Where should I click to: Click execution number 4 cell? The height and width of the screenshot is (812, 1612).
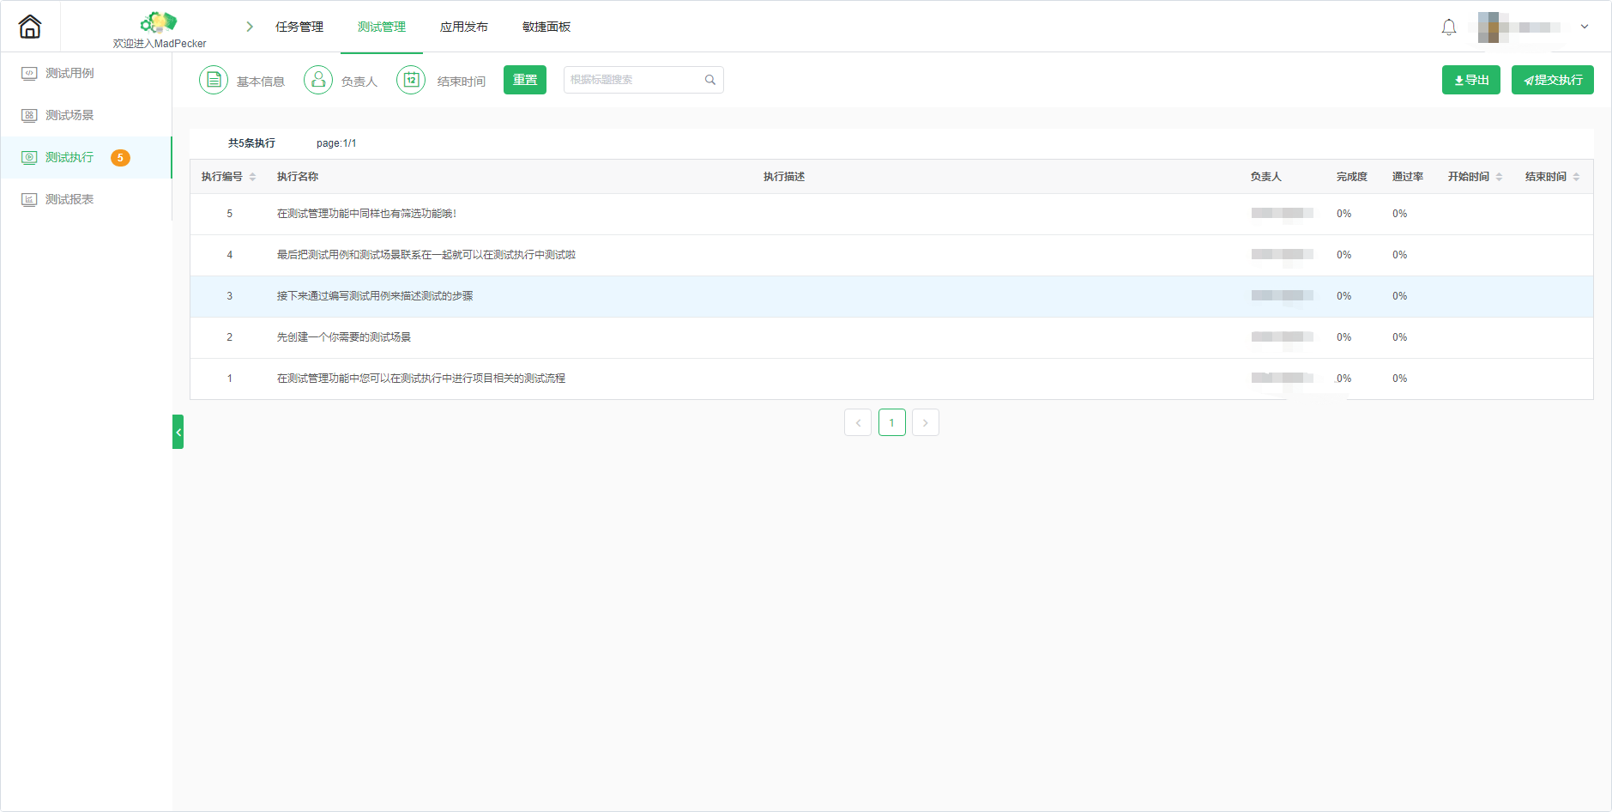[229, 255]
